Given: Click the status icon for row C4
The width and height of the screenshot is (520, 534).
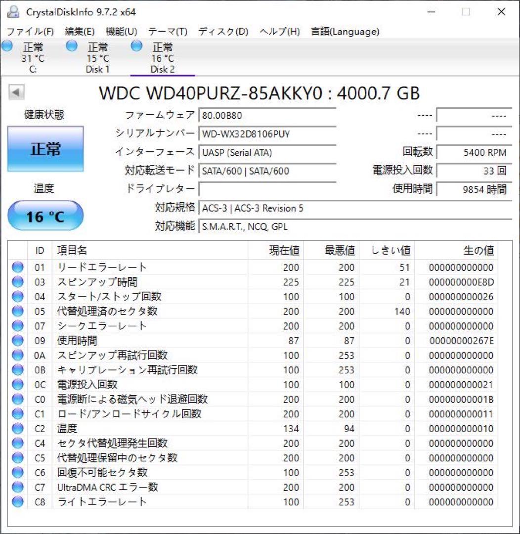Looking at the screenshot, I should click(x=18, y=443).
